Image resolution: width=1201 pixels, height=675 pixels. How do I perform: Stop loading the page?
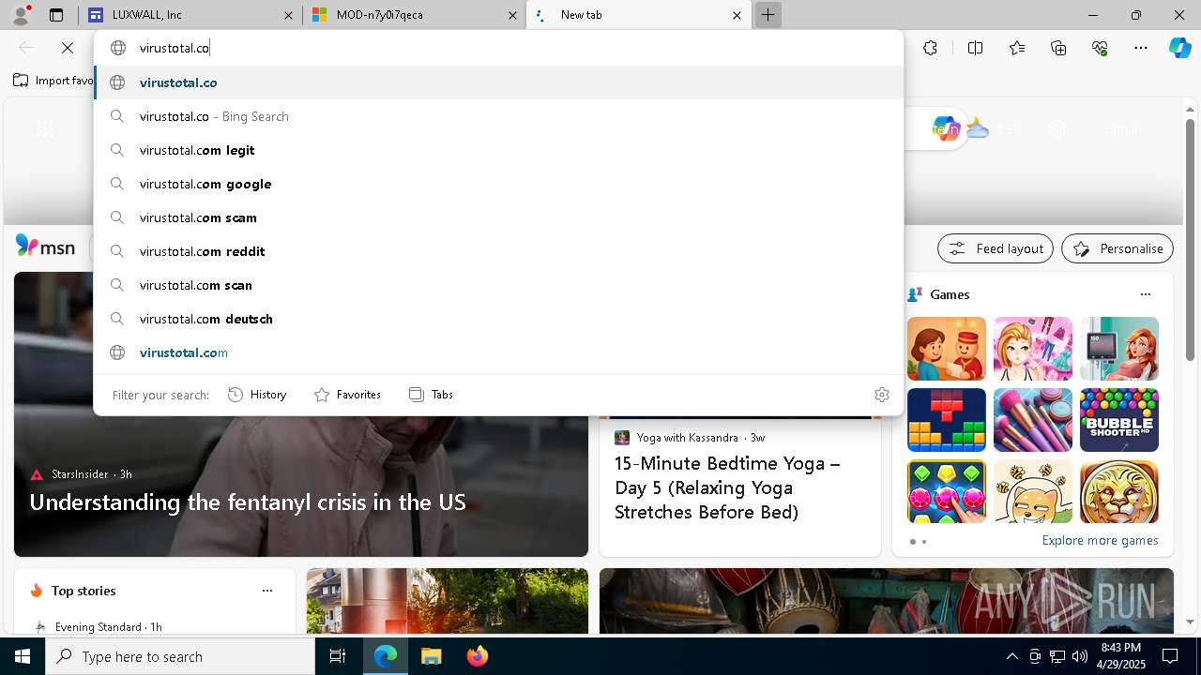68,48
